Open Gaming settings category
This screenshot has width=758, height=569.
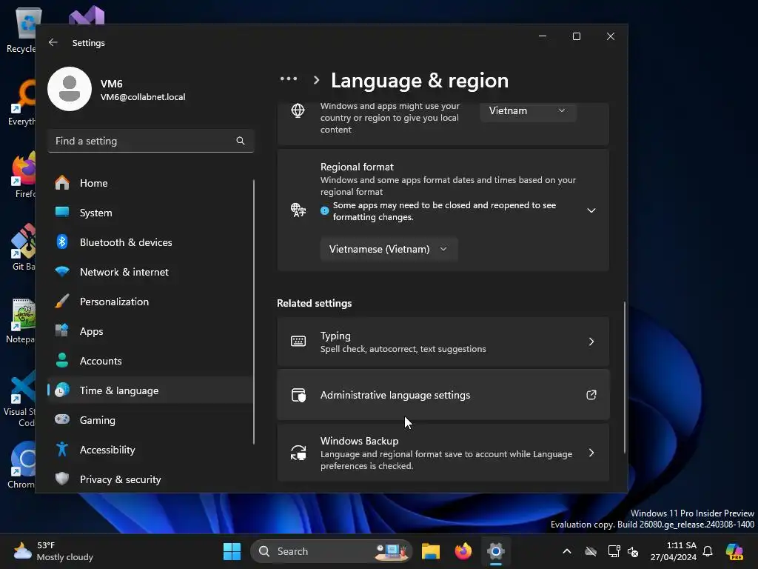[x=150, y=421]
